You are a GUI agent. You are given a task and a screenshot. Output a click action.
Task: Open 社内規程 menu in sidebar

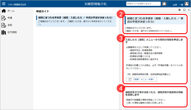coord(12,32)
